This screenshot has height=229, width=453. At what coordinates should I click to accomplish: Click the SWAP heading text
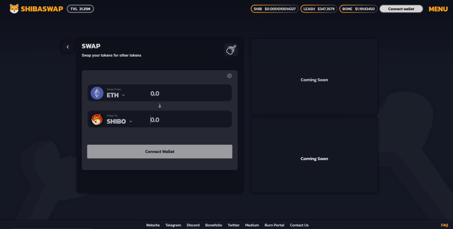pyautogui.click(x=91, y=46)
